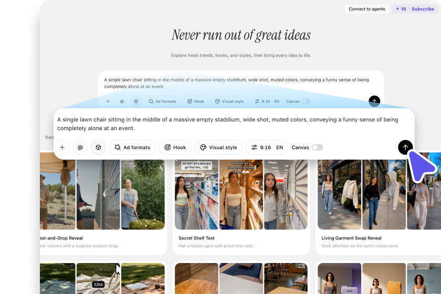The width and height of the screenshot is (441, 294).
Task: Select thumbnail of man in safari hat under canopy
Action: pyautogui.click(x=58, y=194)
